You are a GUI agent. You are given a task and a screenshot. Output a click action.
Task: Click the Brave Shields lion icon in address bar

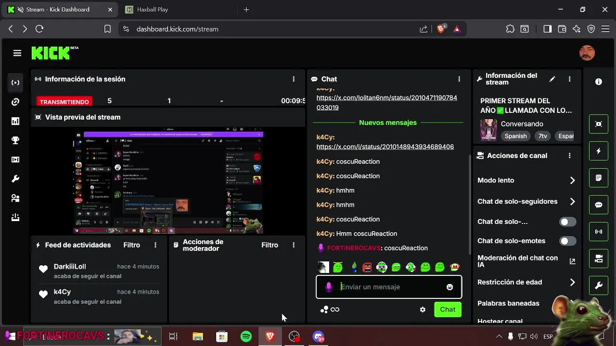[x=441, y=29]
